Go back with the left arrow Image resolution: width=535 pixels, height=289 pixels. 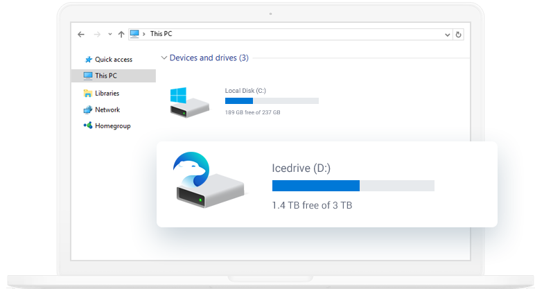[x=81, y=34]
